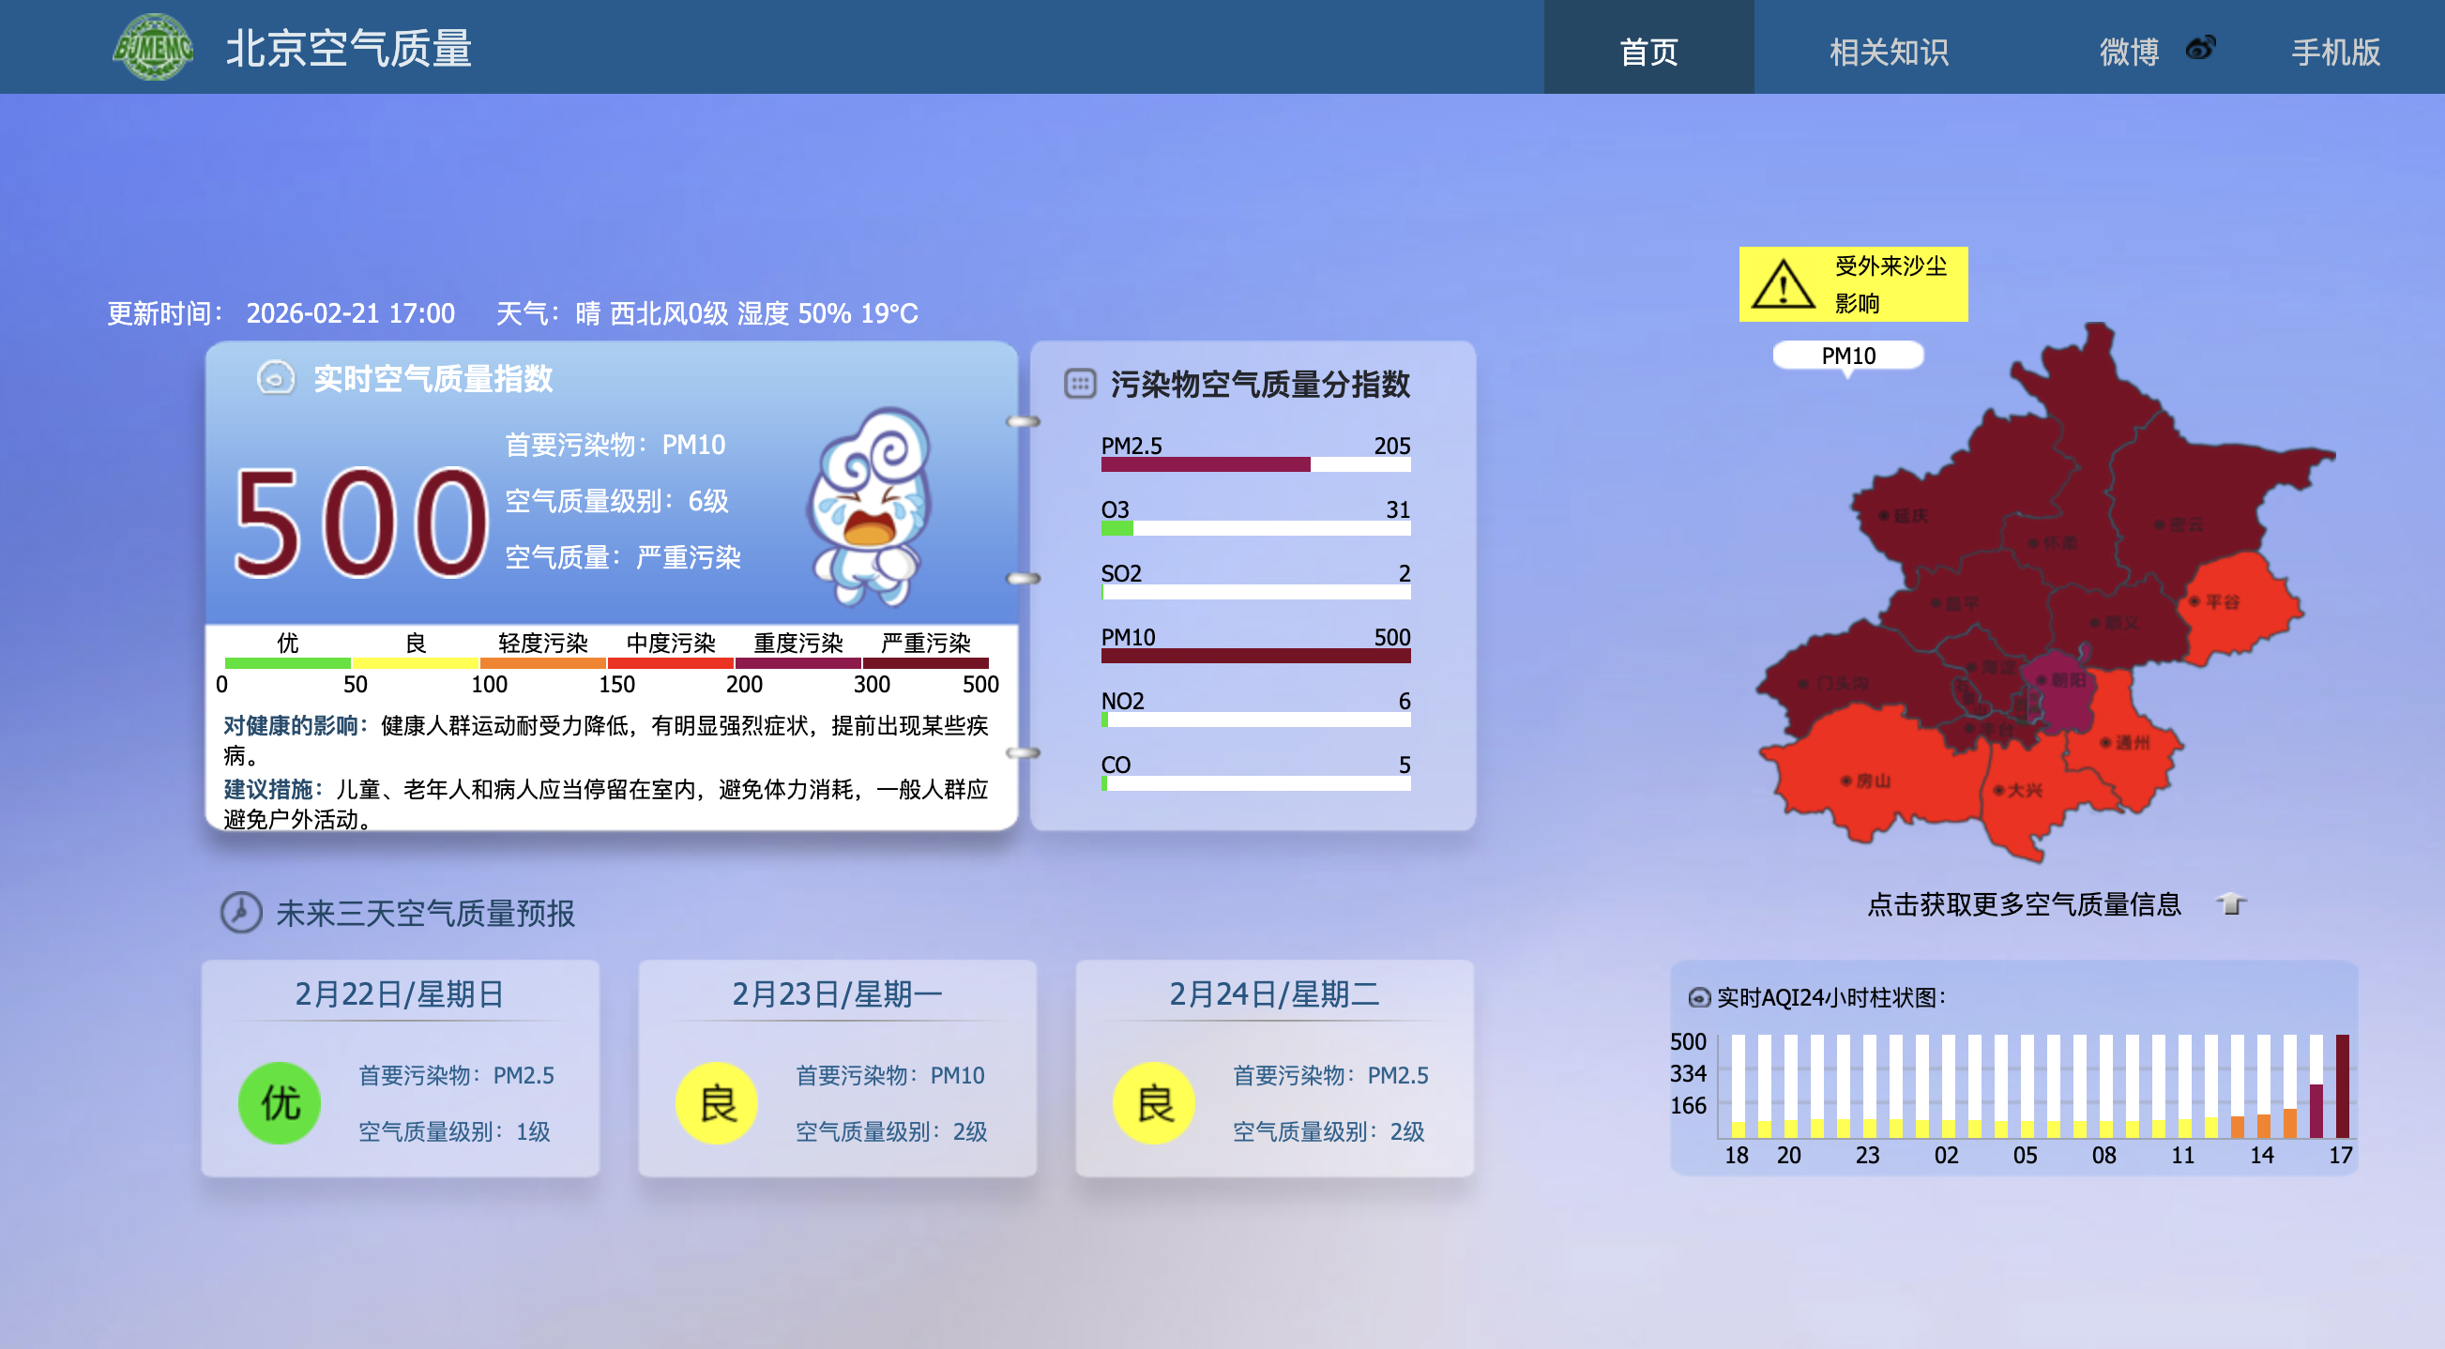Click the real-time AQI cloud icon
2445x1349 pixels.
coord(275,378)
